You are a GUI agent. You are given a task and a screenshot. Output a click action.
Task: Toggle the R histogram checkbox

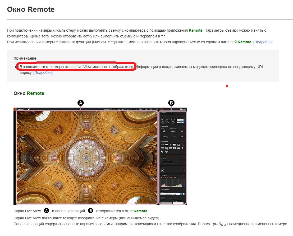(166, 177)
